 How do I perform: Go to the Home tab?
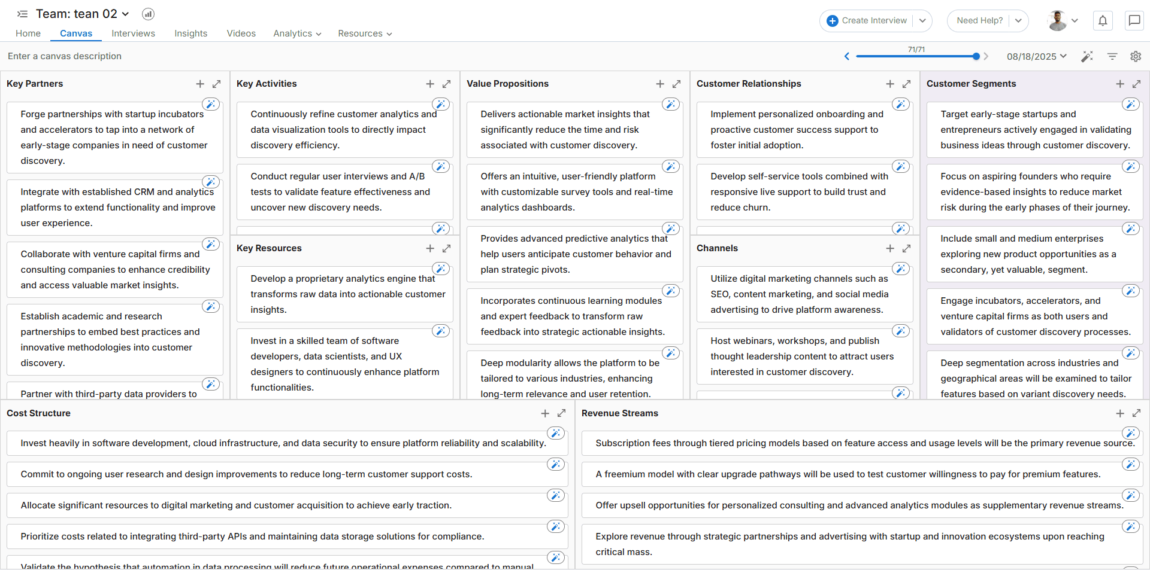(28, 33)
